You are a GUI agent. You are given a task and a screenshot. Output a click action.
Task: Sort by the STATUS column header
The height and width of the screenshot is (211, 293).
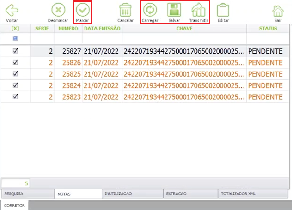coord(268,28)
